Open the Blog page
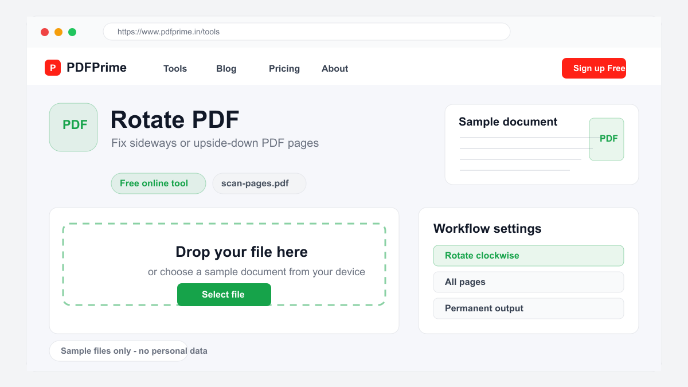The width and height of the screenshot is (688, 387). pyautogui.click(x=226, y=68)
